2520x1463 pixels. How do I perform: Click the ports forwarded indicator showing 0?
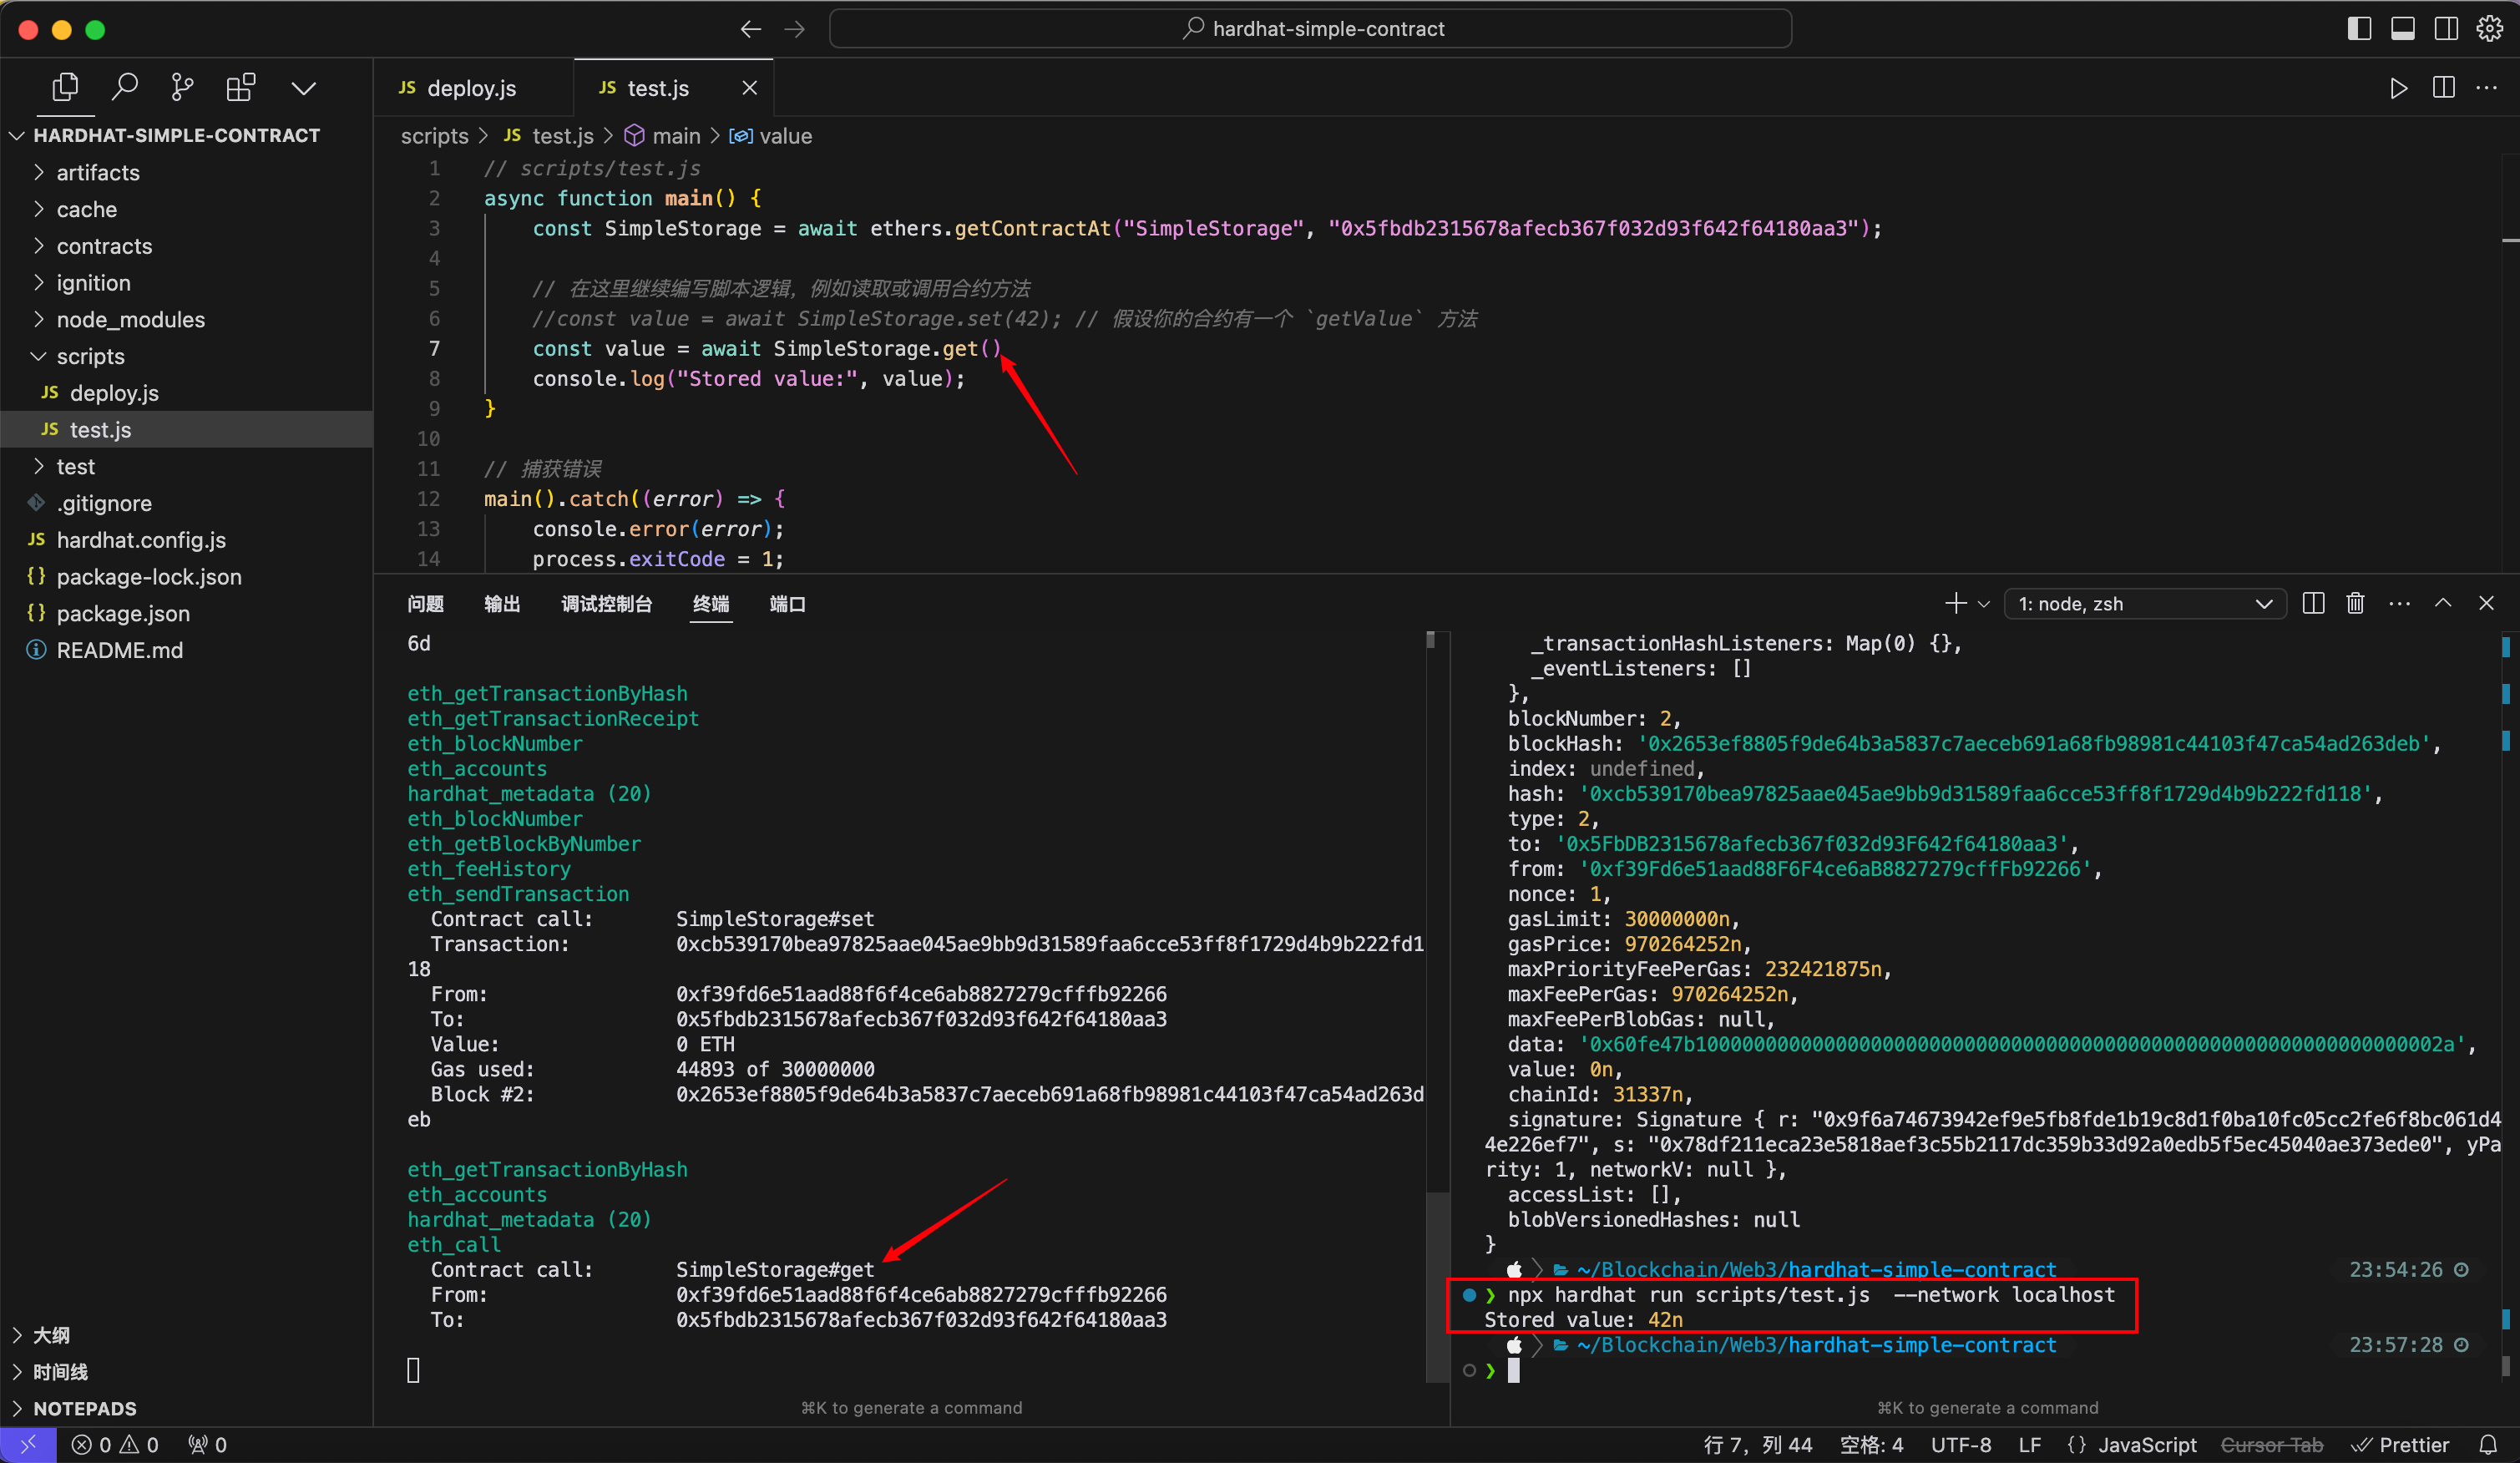click(x=207, y=1445)
